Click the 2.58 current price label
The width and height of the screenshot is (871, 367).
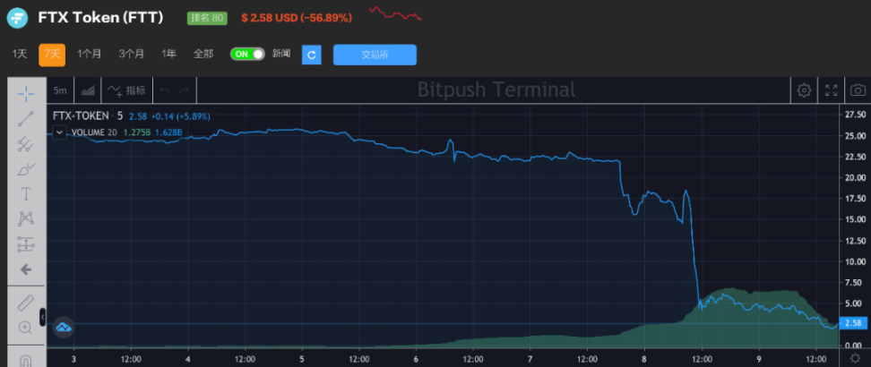(x=853, y=323)
